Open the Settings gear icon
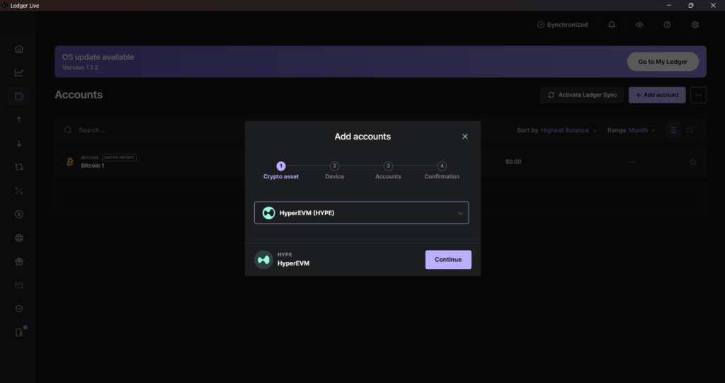 pyautogui.click(x=695, y=25)
